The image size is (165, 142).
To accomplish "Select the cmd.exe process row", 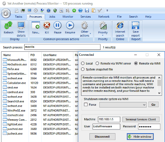I will (x=40, y=87).
